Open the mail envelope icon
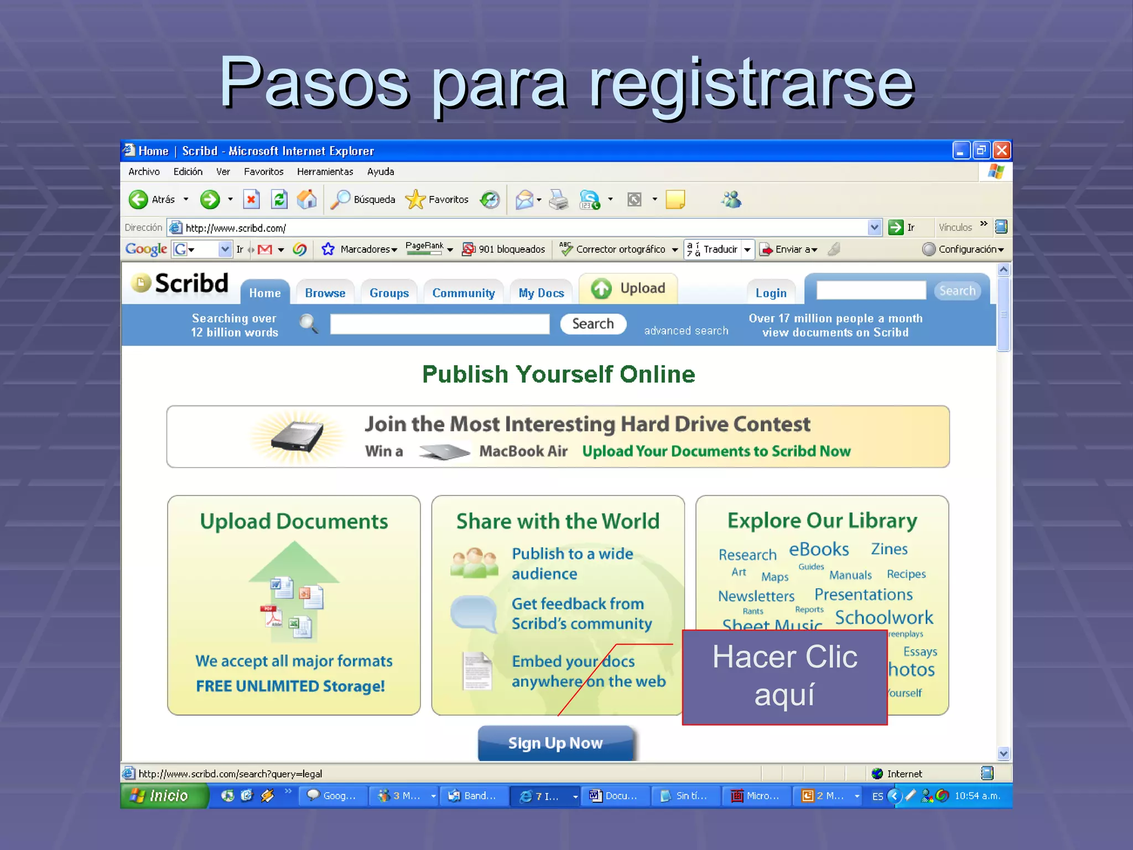This screenshot has width=1133, height=850. point(524,199)
